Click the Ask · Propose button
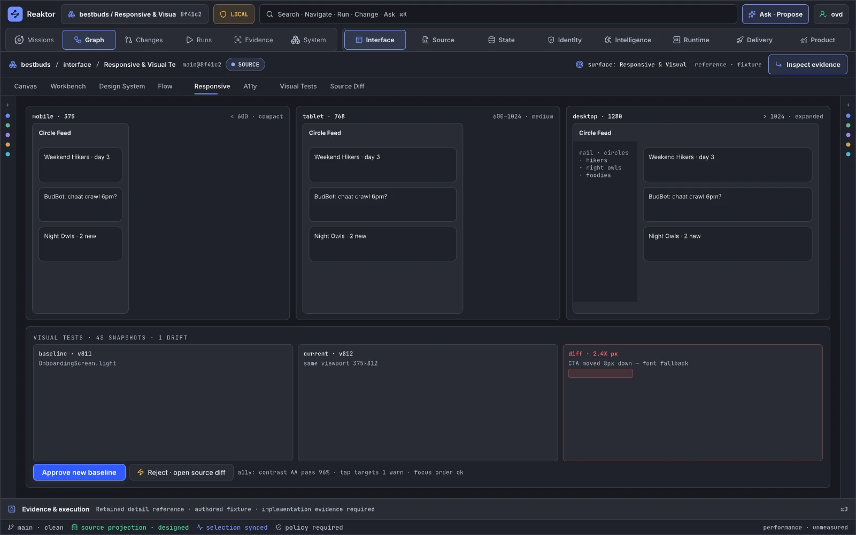Viewport: 856px width, 535px height. (x=775, y=14)
